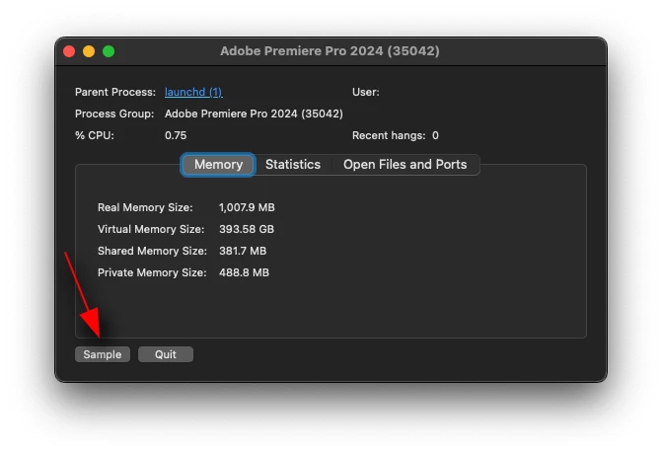Click the window title Adobe Premiere Pro 2024 (35042)
The image size is (662, 455).
click(x=330, y=51)
